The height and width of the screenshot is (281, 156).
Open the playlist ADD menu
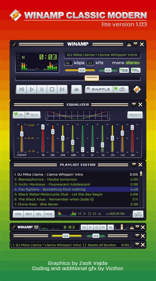click(18, 214)
